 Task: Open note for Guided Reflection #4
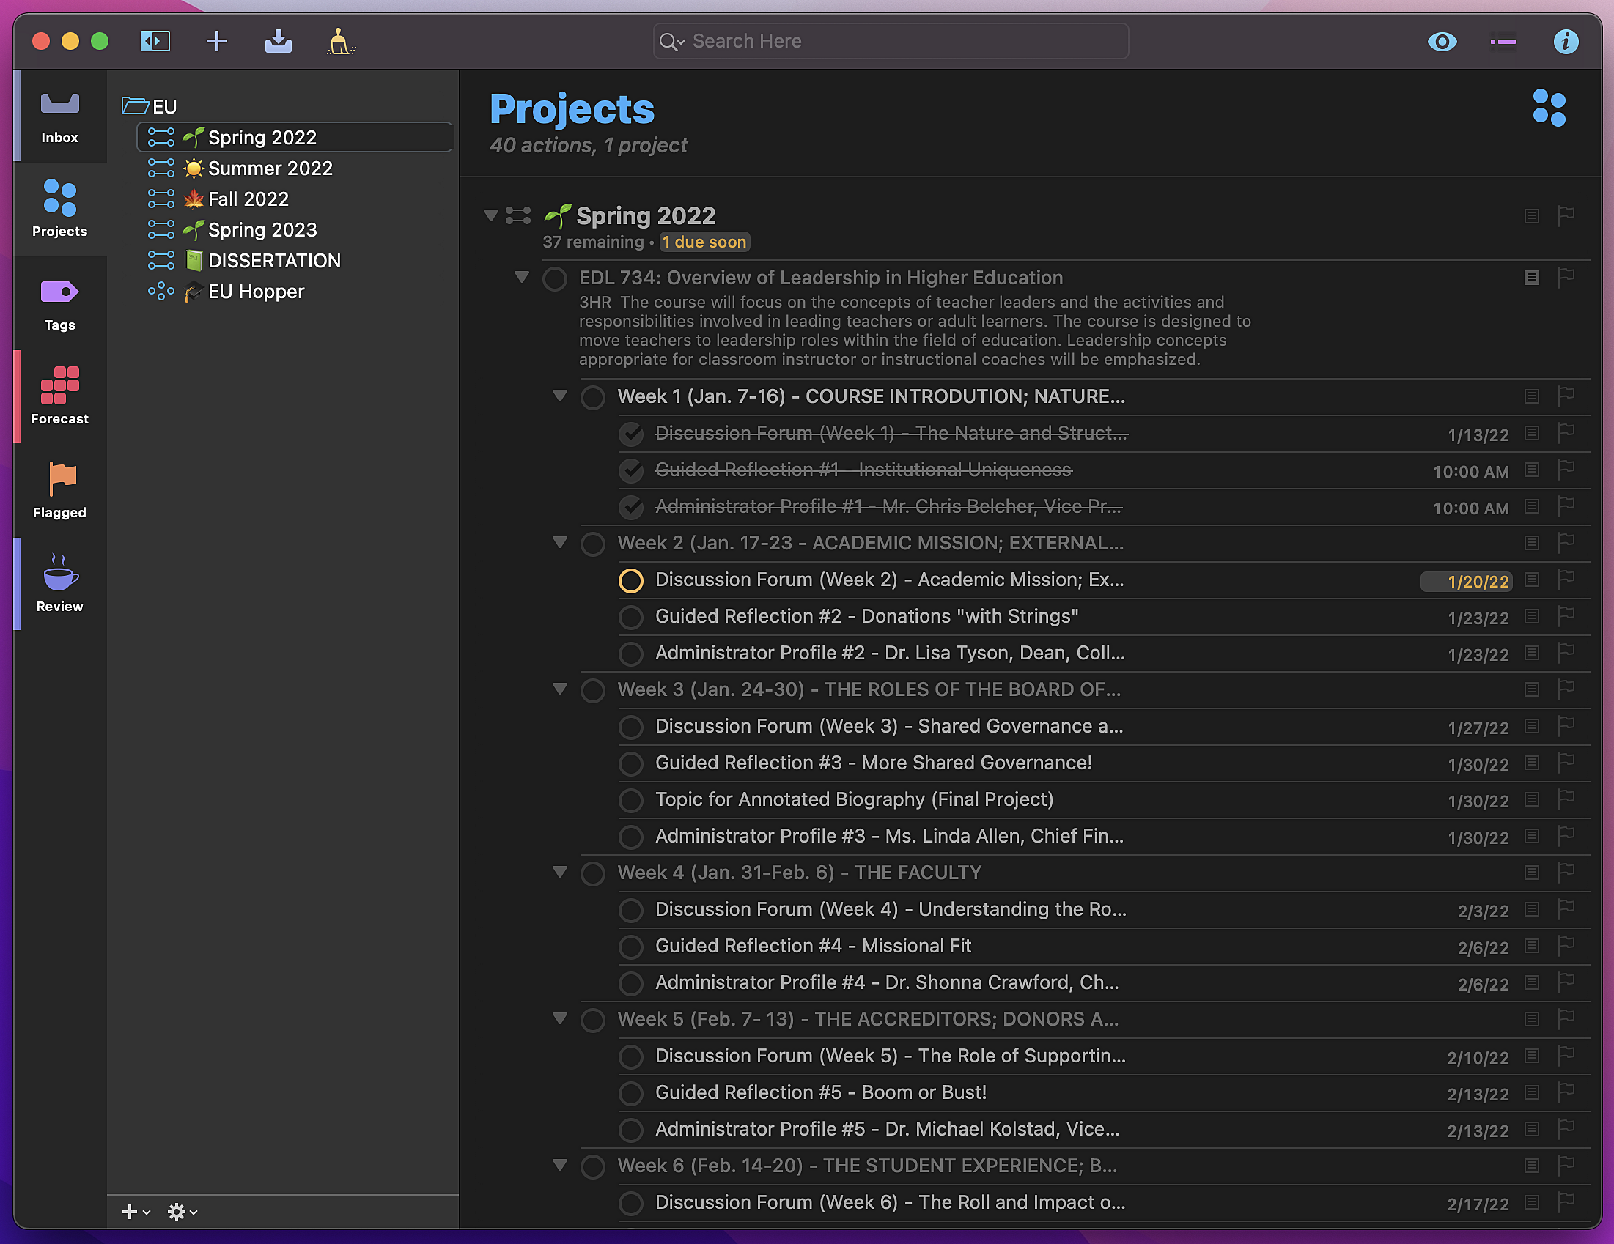1532,946
